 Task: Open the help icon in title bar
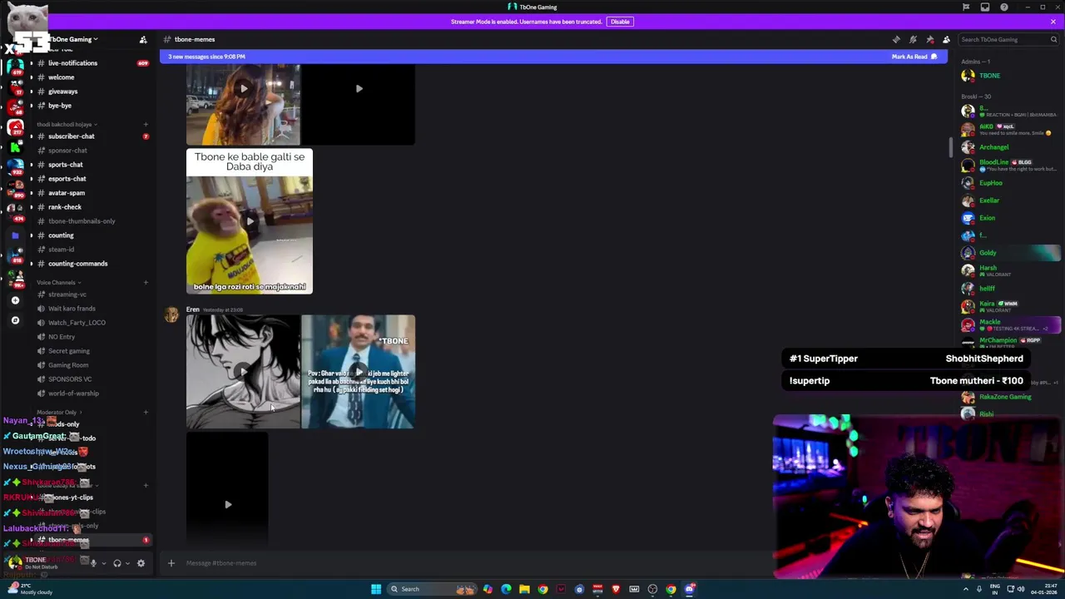click(1004, 7)
